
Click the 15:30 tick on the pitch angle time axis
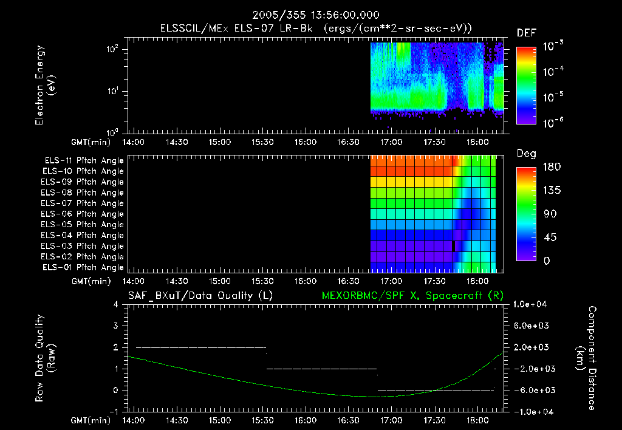tap(262, 281)
